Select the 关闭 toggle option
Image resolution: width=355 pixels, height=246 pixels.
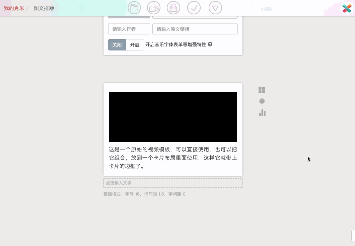[117, 45]
